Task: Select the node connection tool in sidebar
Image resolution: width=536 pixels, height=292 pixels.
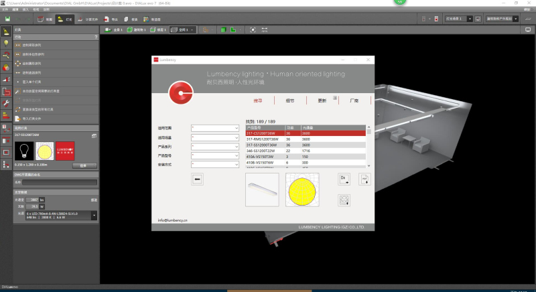Action: click(6, 165)
